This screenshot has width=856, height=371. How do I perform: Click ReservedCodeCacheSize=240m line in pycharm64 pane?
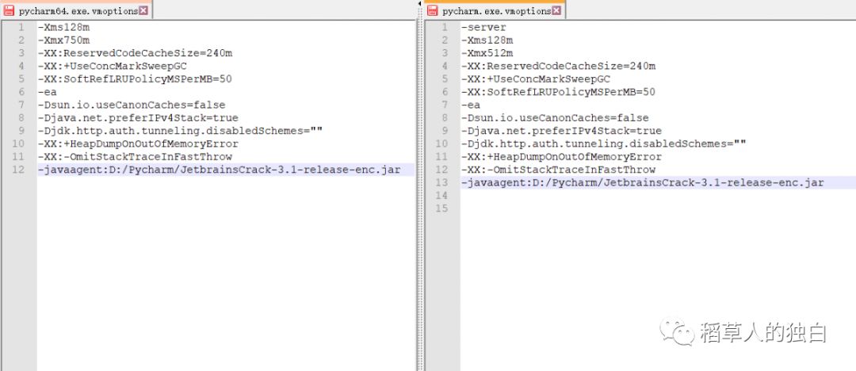click(x=136, y=53)
